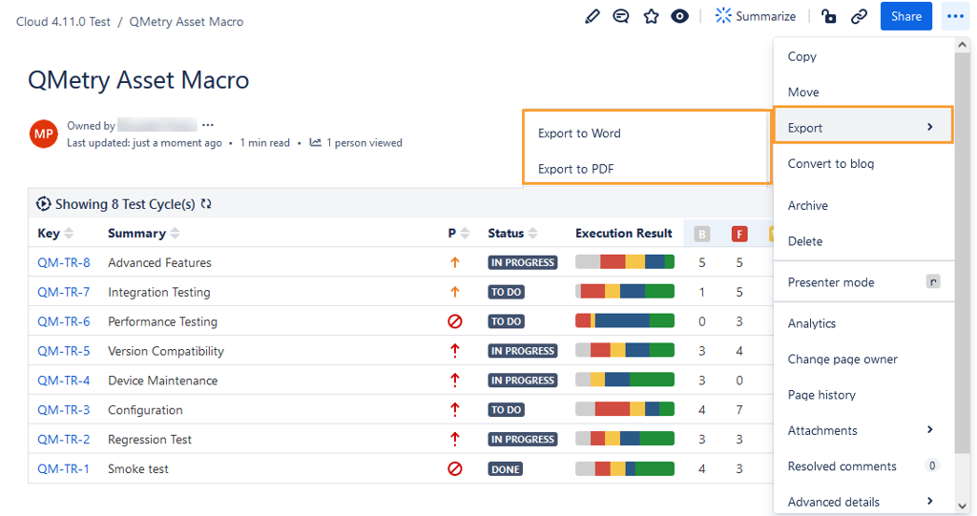Open the comment bubble icon
This screenshot has height=516, width=977.
click(x=621, y=16)
